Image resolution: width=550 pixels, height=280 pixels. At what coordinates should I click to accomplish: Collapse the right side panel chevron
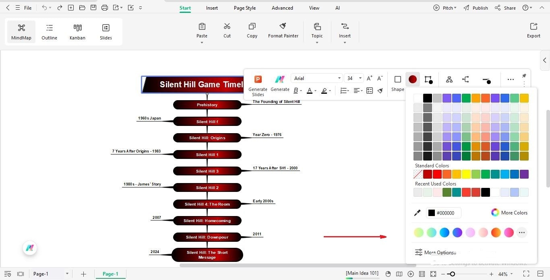pyautogui.click(x=545, y=60)
